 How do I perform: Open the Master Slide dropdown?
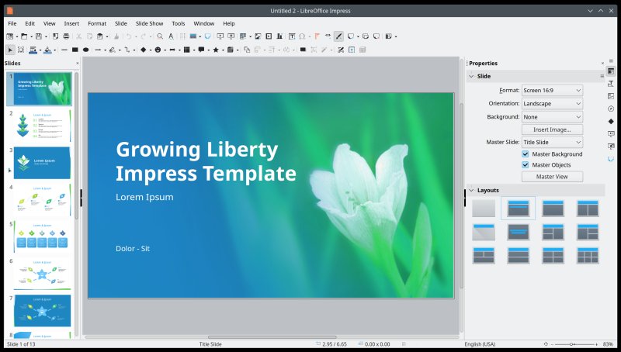tap(552, 143)
